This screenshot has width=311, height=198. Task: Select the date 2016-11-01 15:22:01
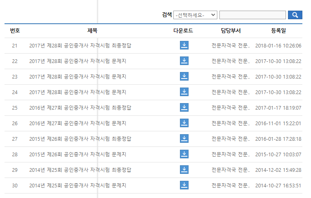[x=278, y=124]
